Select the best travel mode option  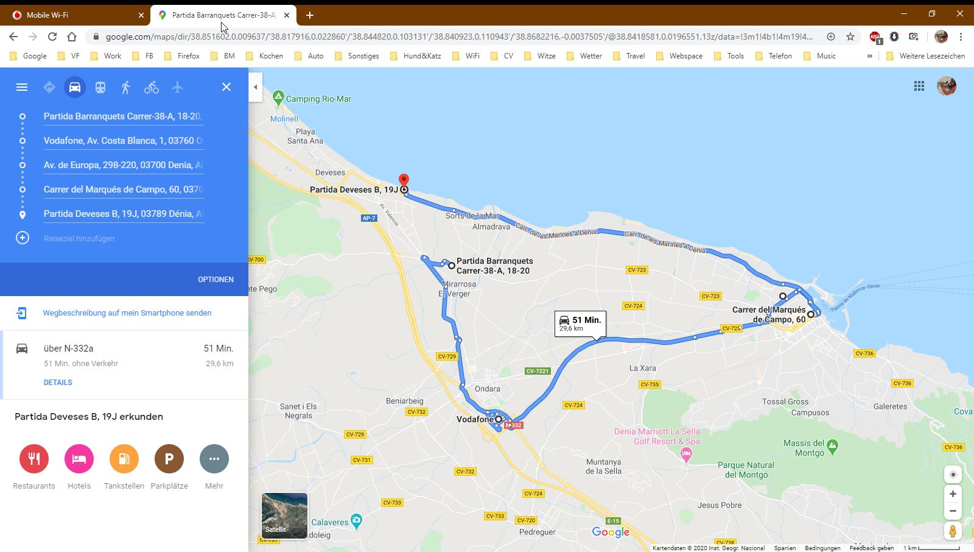49,87
